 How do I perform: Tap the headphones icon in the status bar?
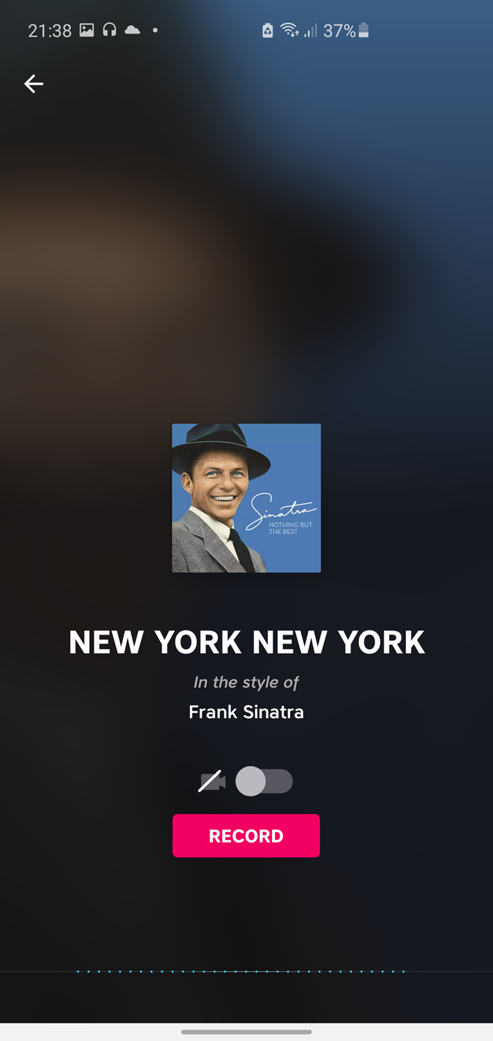(109, 30)
